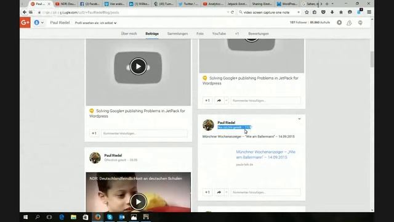Click the Google+ logo icon
Screen dimensions: 394x222
(25, 23)
